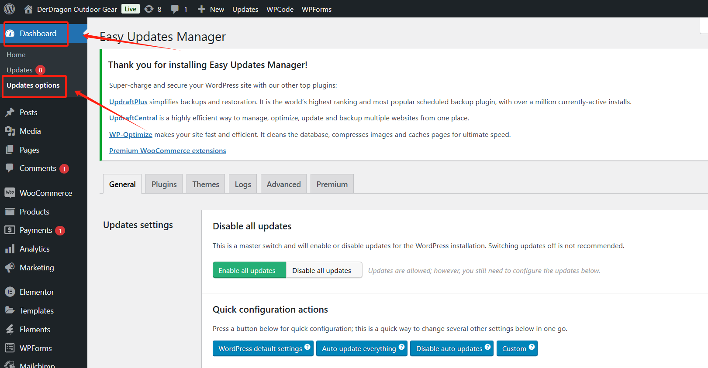This screenshot has width=708, height=368.
Task: Open the Logs tab
Action: 243,184
